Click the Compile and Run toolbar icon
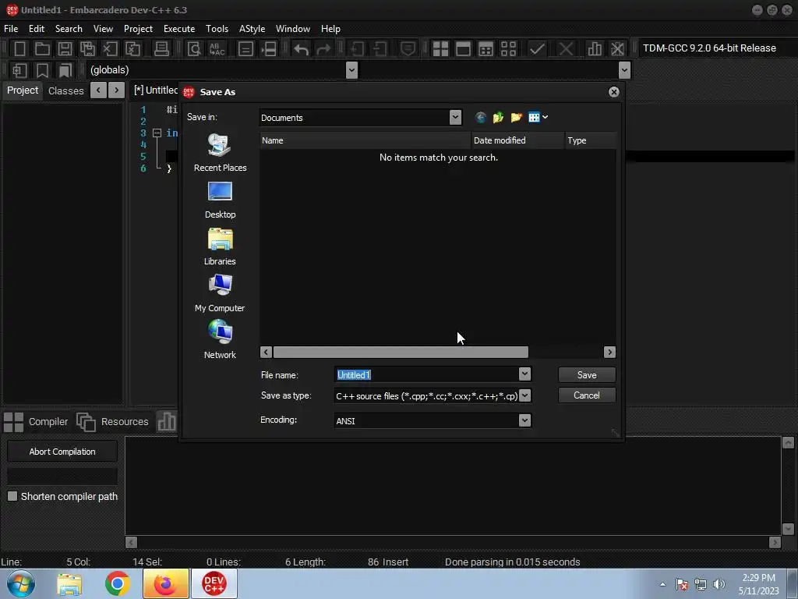798x599 pixels. pyautogui.click(x=486, y=49)
